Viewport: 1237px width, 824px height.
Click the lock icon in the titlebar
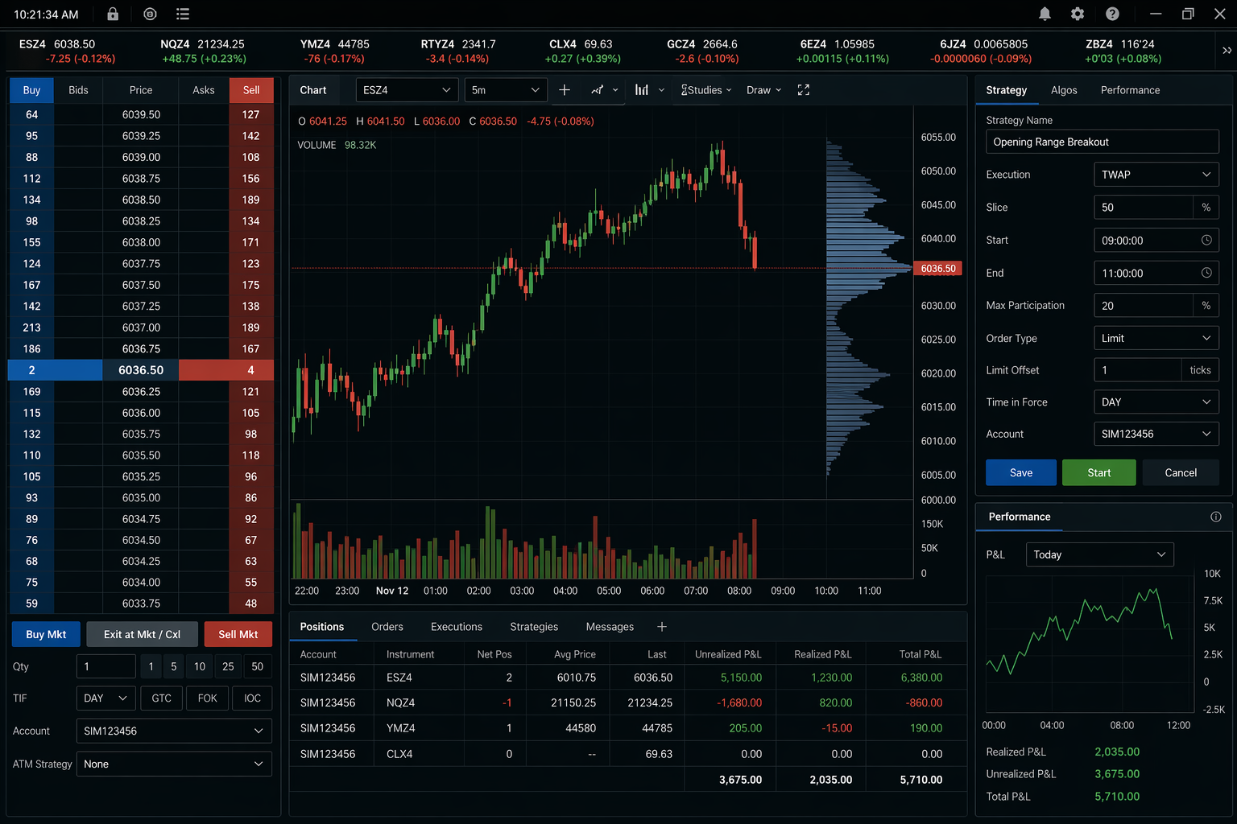pyautogui.click(x=113, y=14)
